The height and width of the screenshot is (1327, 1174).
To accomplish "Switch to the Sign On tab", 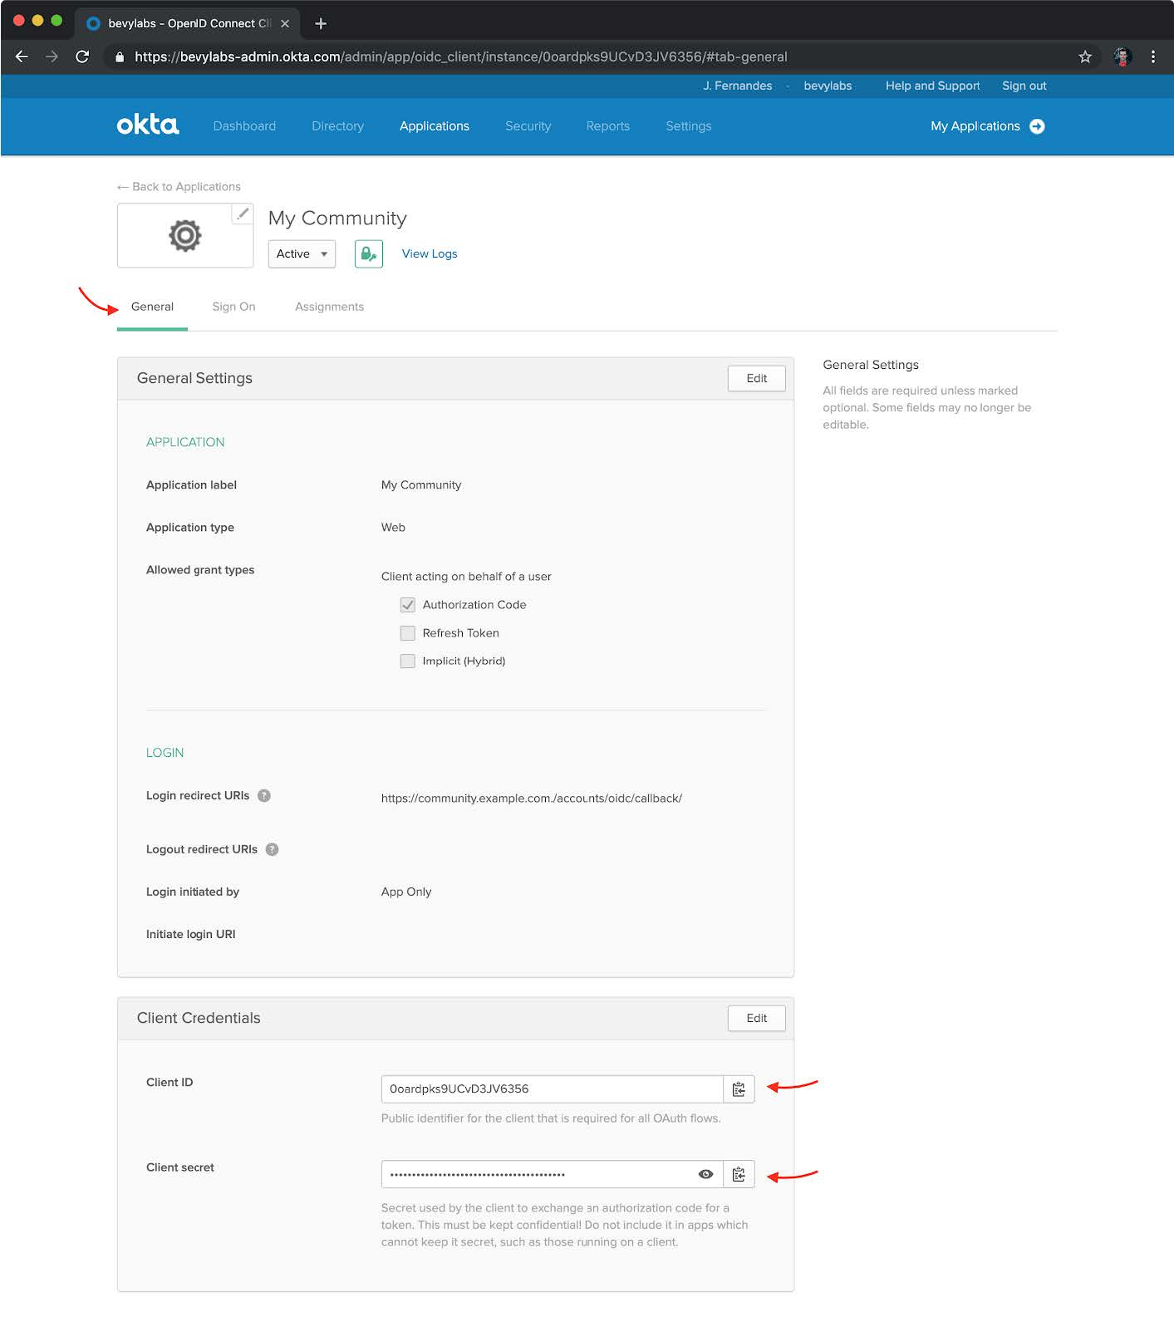I will (233, 307).
